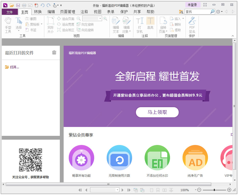Viewport: 238px width, 195px height.
Task: Click the zoom slider handle in status bar
Action: (x=214, y=190)
